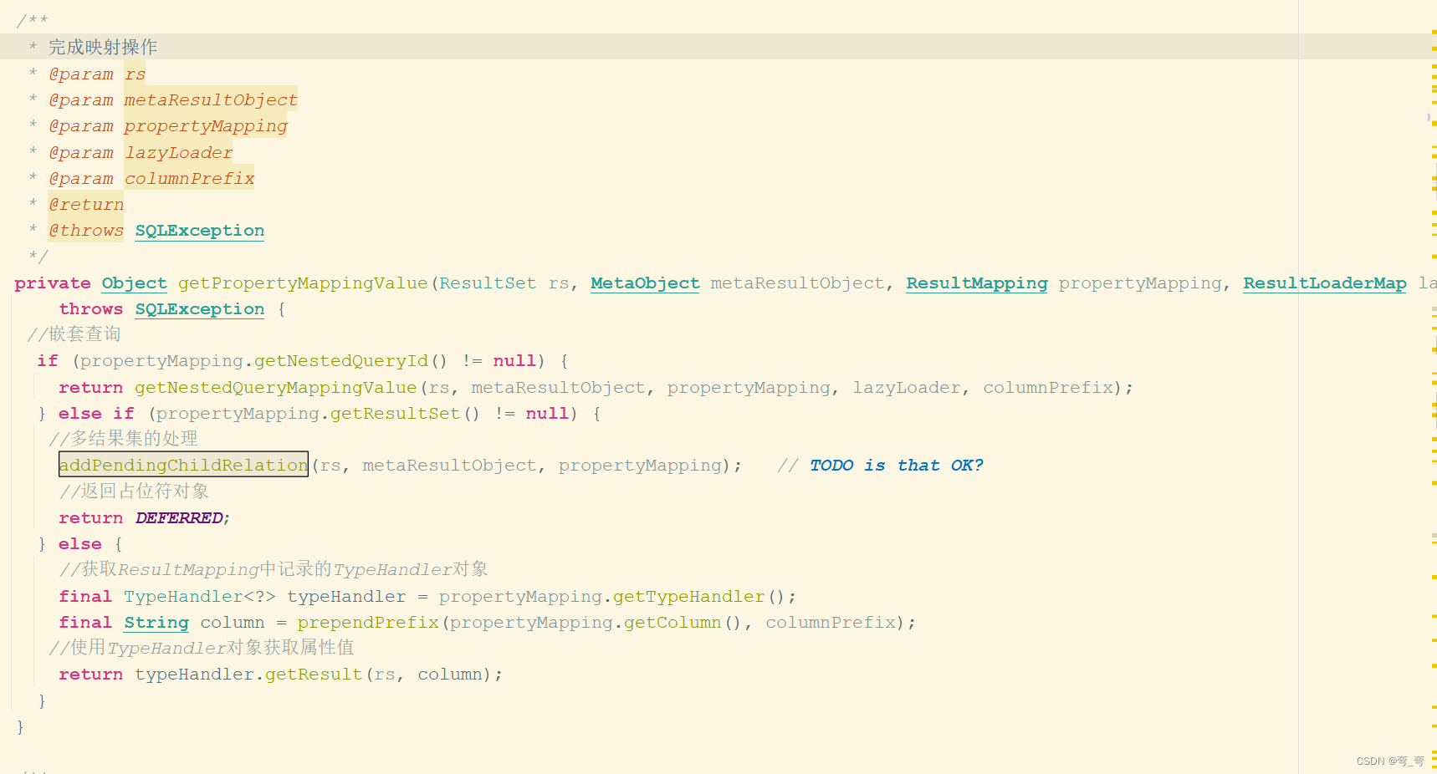This screenshot has width=1437, height=774.
Task: Click the getPropertyMappingValue method name
Action: pos(303,283)
